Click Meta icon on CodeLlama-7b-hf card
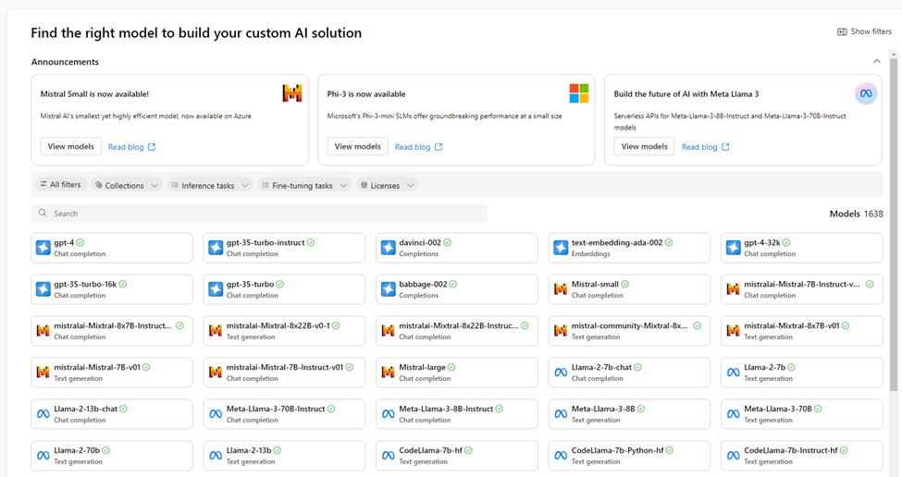Viewport: 902px width, 477px height. pos(389,456)
